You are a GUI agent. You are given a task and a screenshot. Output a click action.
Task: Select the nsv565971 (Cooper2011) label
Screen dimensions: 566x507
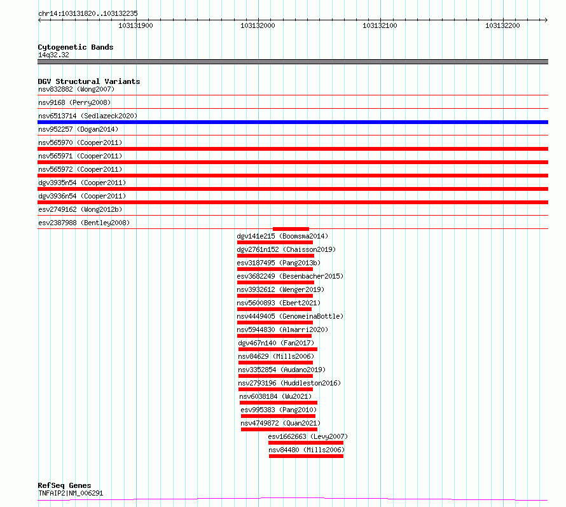click(x=80, y=156)
